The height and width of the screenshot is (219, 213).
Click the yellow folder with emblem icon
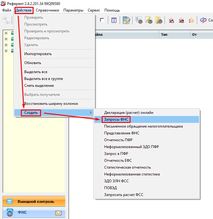point(159,21)
